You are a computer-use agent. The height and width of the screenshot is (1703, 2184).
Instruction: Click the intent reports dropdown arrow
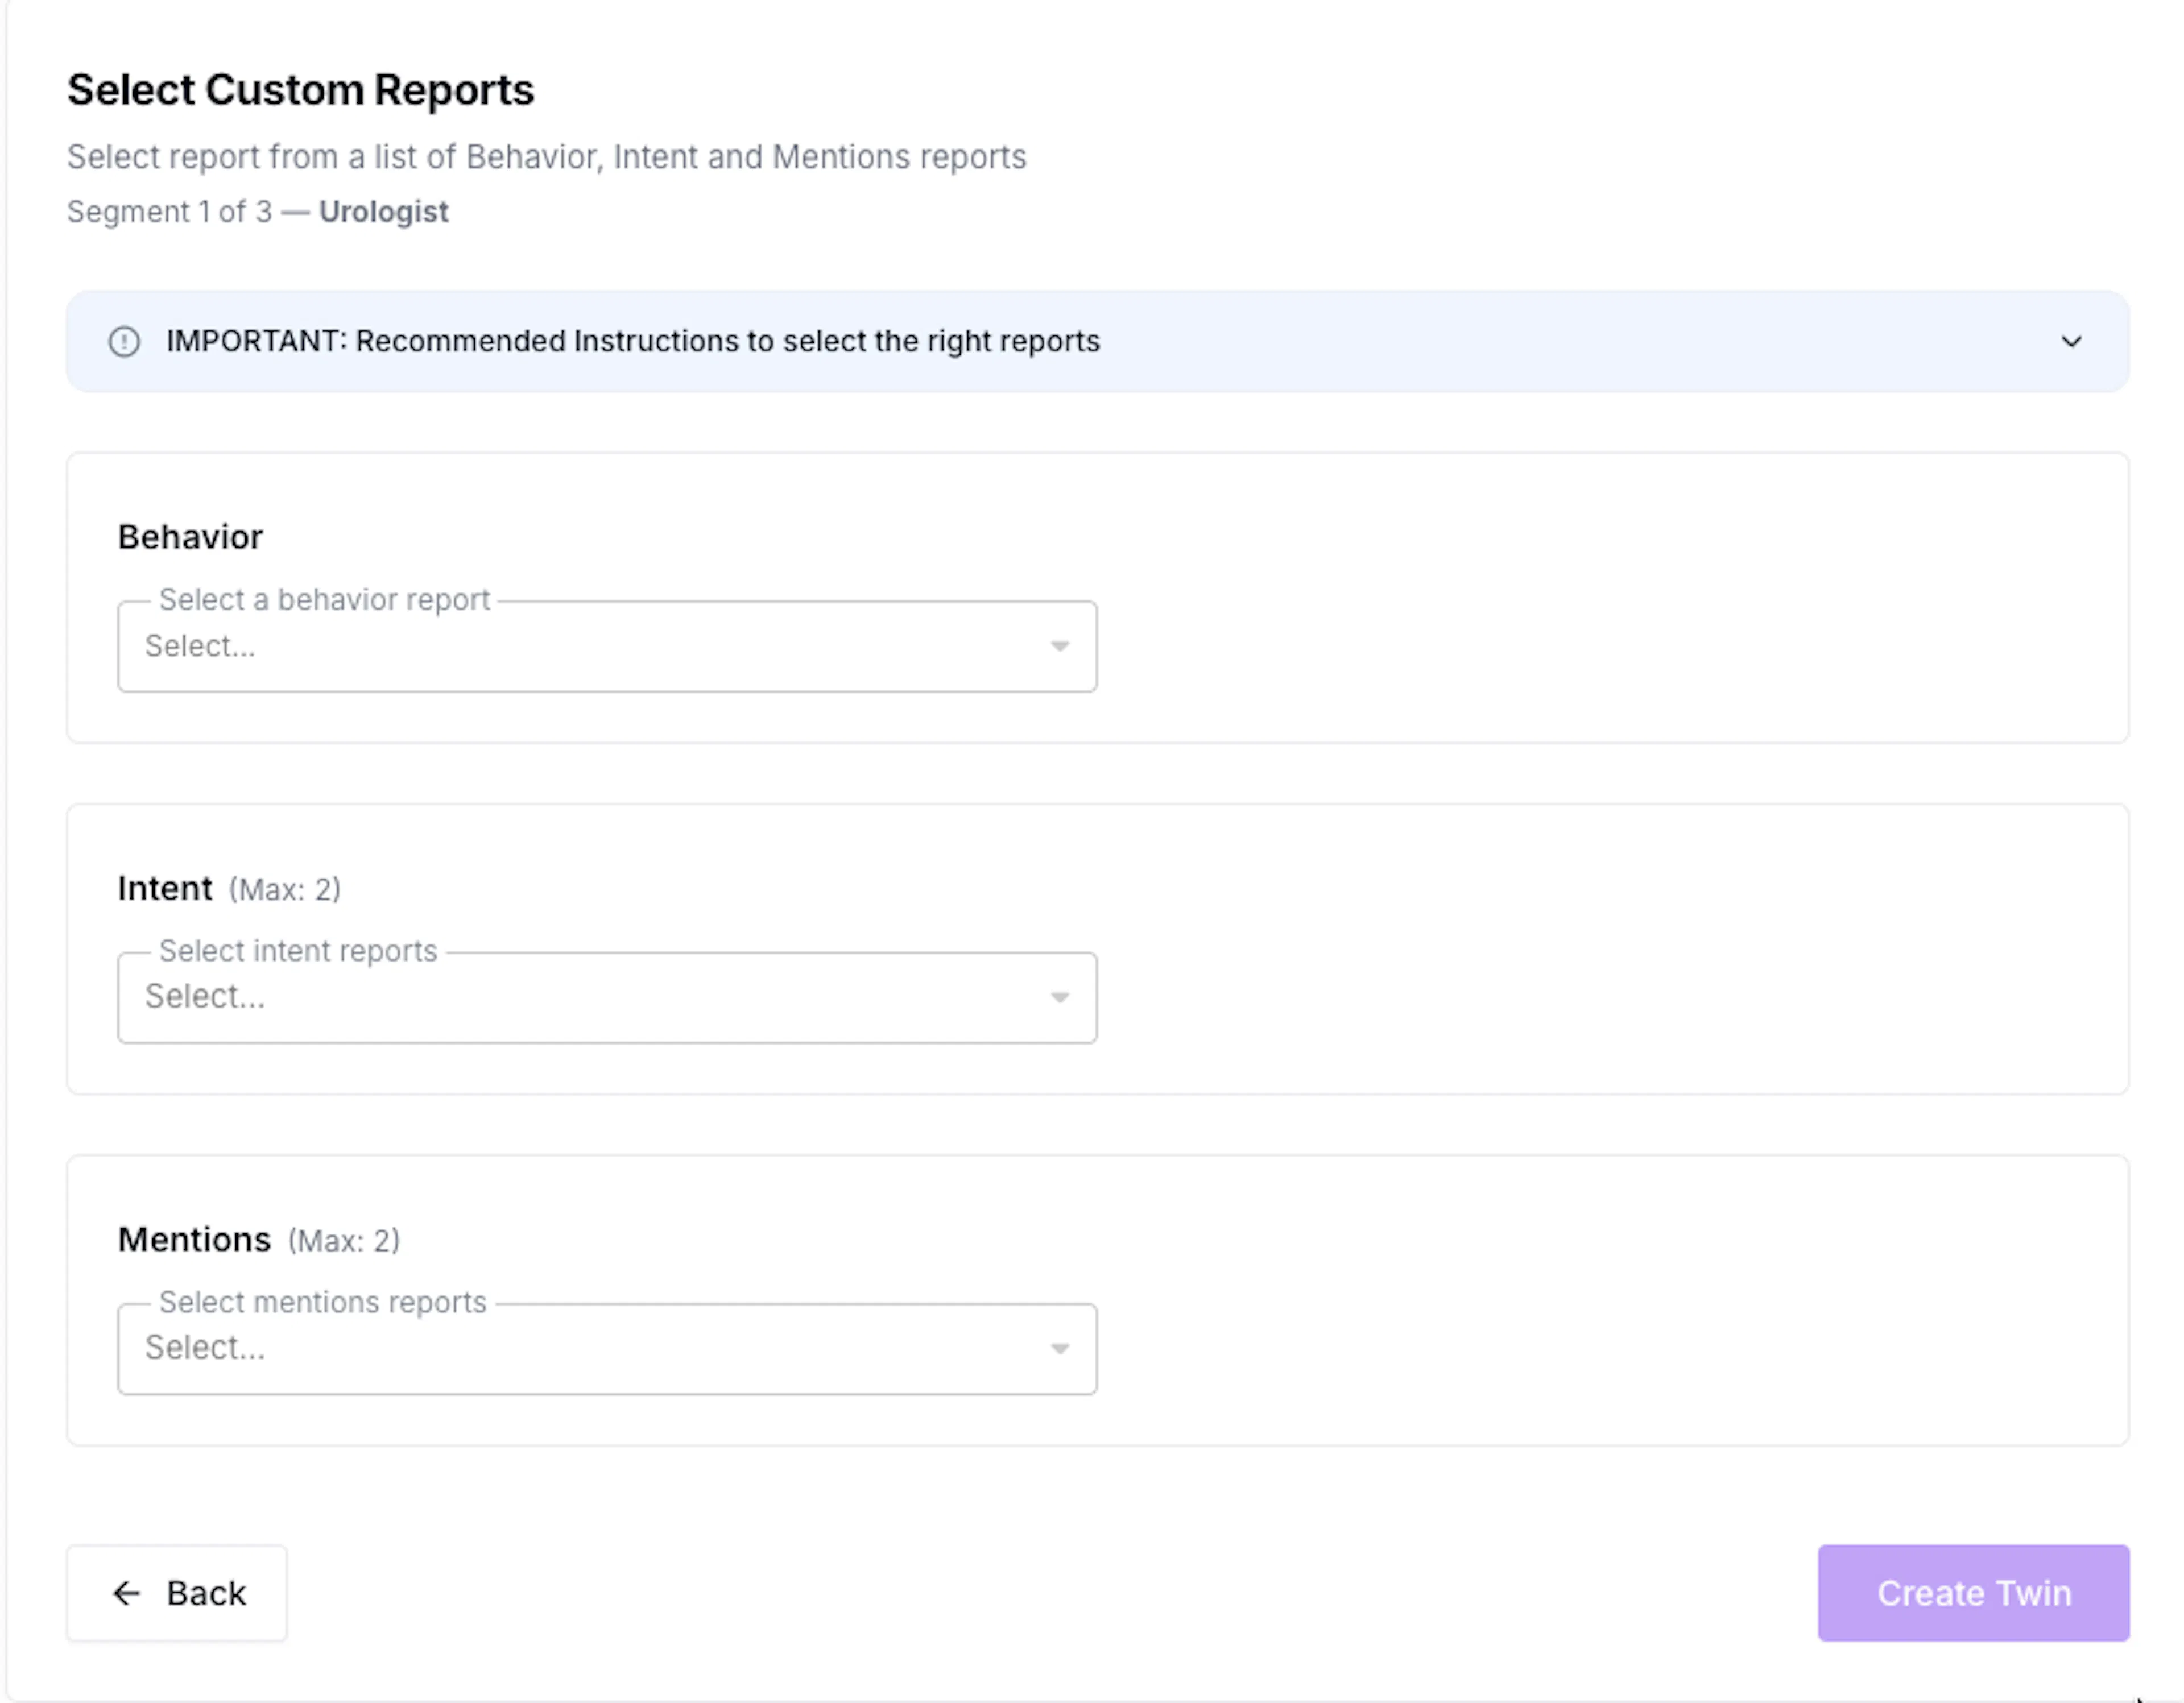coord(1060,998)
